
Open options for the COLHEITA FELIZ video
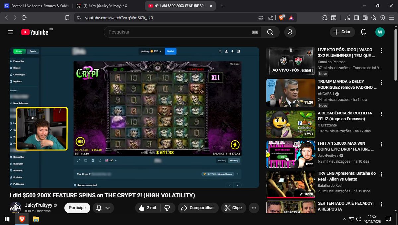(381, 113)
